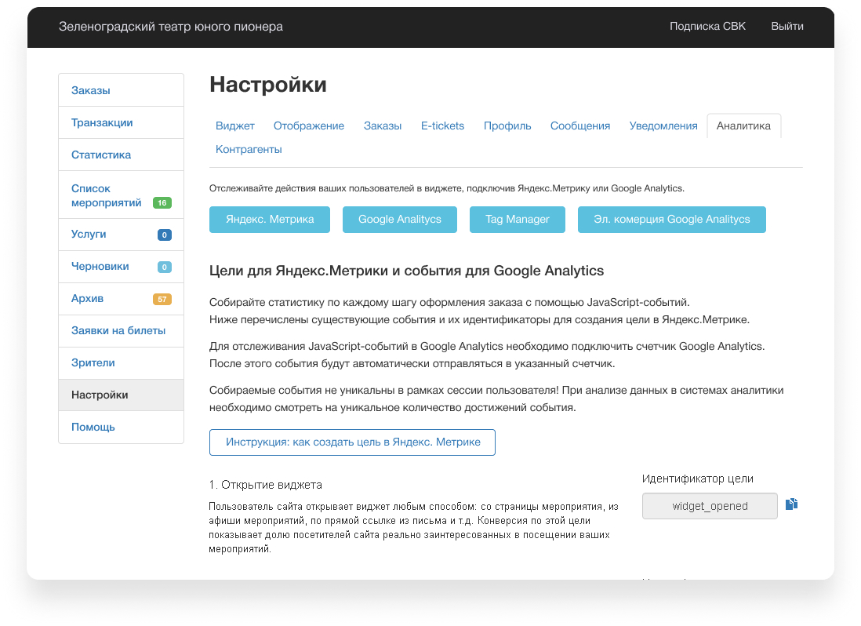The image size is (861, 626).
Task: Switch to the Сообщения tab
Action: tap(579, 126)
